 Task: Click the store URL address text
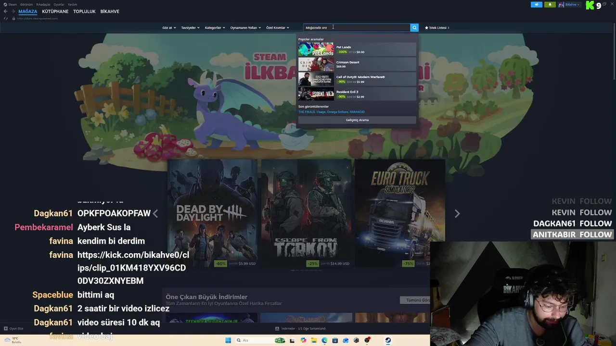[x=38, y=18]
